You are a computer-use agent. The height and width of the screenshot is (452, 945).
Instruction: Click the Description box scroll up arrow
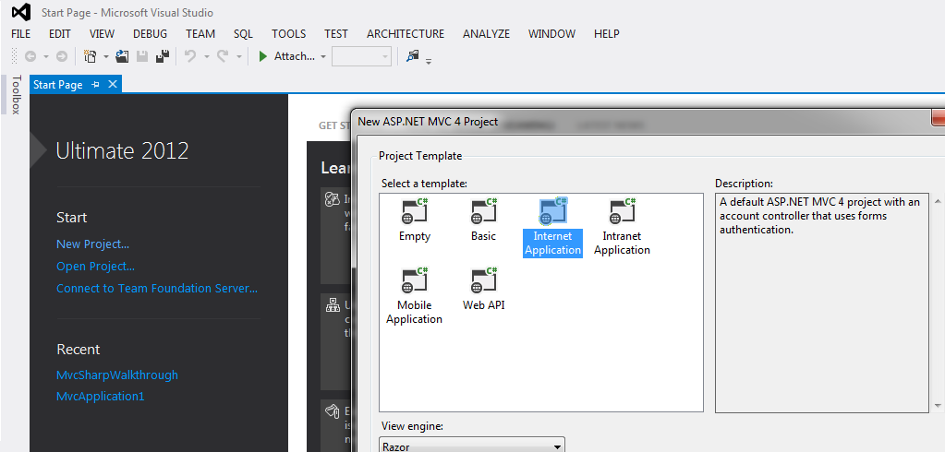pyautogui.click(x=937, y=200)
